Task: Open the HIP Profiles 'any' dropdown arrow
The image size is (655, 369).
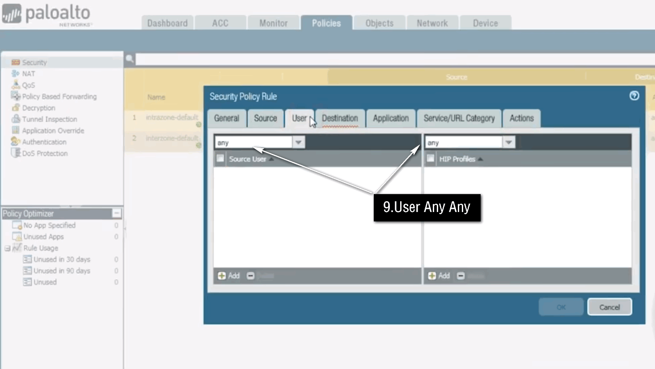Action: click(x=508, y=142)
